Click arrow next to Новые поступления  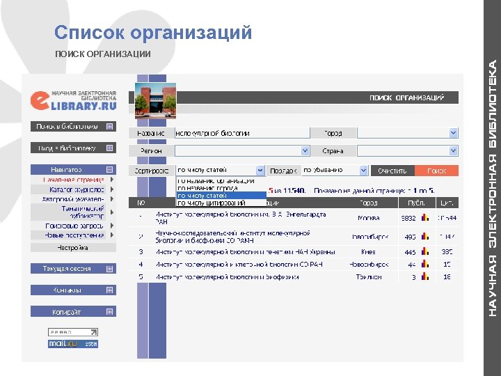point(112,235)
